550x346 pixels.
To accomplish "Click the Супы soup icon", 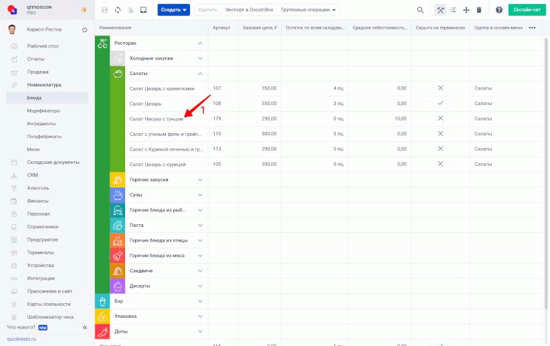I will click(118, 195).
